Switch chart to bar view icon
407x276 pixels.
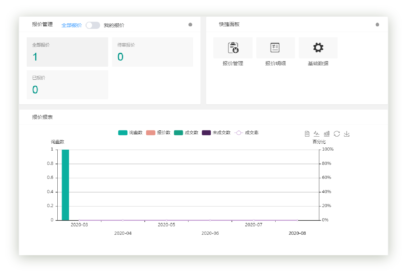coord(327,134)
